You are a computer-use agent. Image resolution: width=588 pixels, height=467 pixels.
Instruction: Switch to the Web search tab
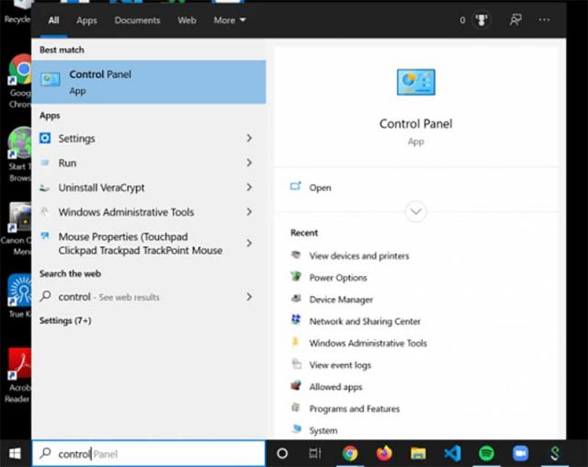click(187, 20)
